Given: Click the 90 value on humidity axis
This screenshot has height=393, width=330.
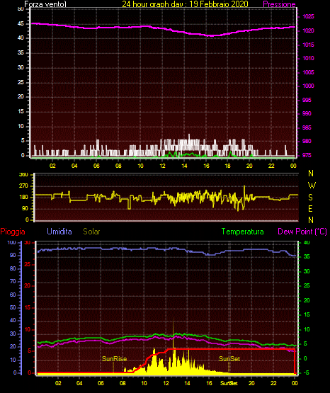Looking at the screenshot, I should click(x=13, y=255).
